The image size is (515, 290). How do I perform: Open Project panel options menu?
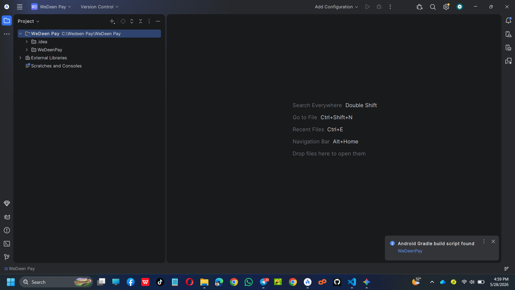149,21
